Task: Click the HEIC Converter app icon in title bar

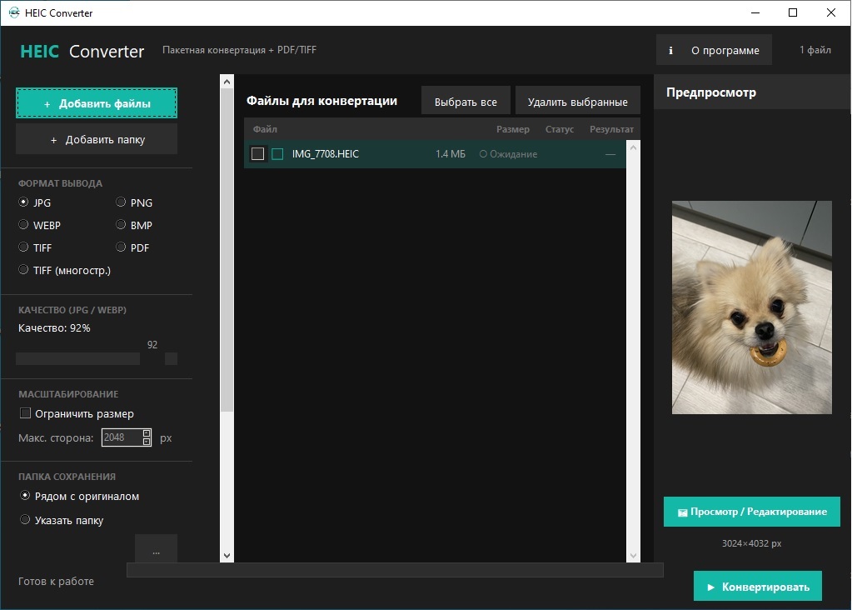Action: [x=14, y=12]
